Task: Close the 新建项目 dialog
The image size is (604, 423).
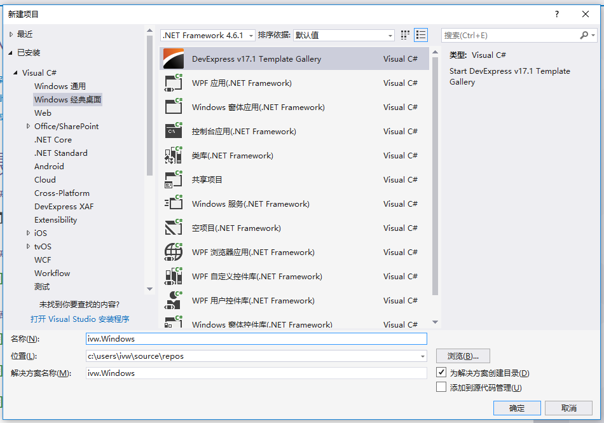Action: (x=586, y=14)
